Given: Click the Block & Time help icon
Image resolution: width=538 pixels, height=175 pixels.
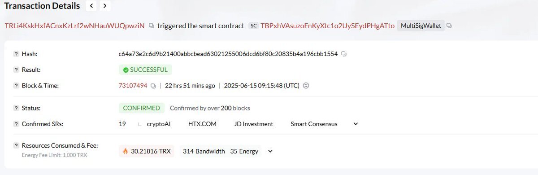Looking at the screenshot, I should coord(16,86).
